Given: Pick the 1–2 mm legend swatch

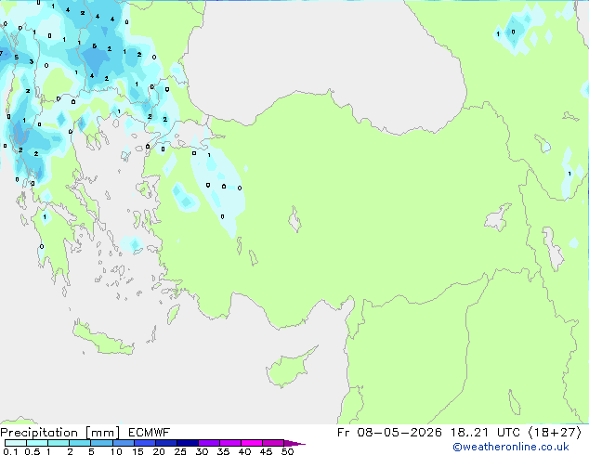Looking at the screenshot, I should click(59, 443).
